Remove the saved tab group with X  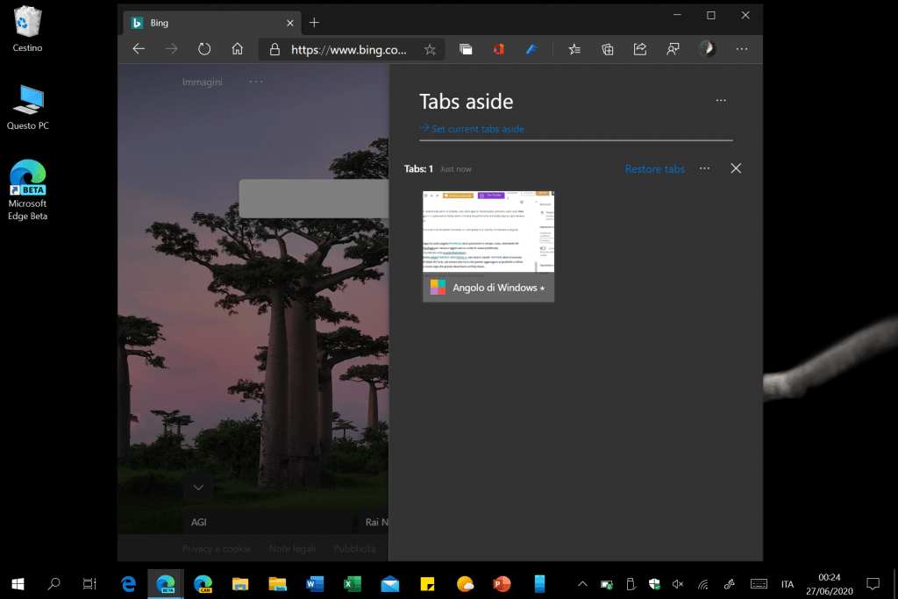coord(736,168)
